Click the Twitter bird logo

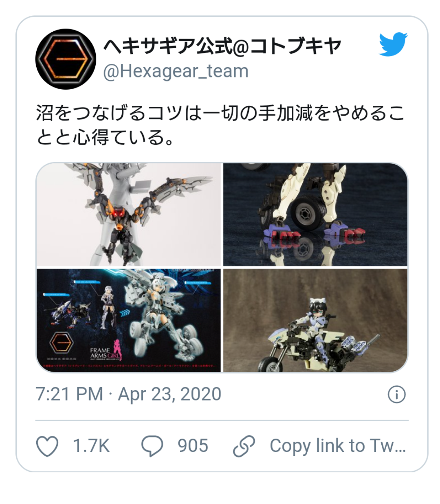tap(393, 44)
